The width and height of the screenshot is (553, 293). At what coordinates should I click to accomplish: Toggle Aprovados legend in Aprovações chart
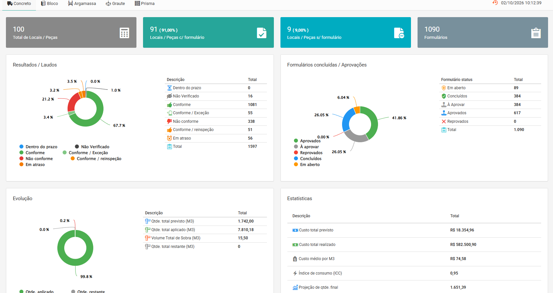click(307, 141)
